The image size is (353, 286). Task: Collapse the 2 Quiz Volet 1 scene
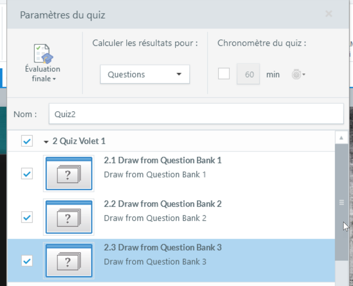46,142
